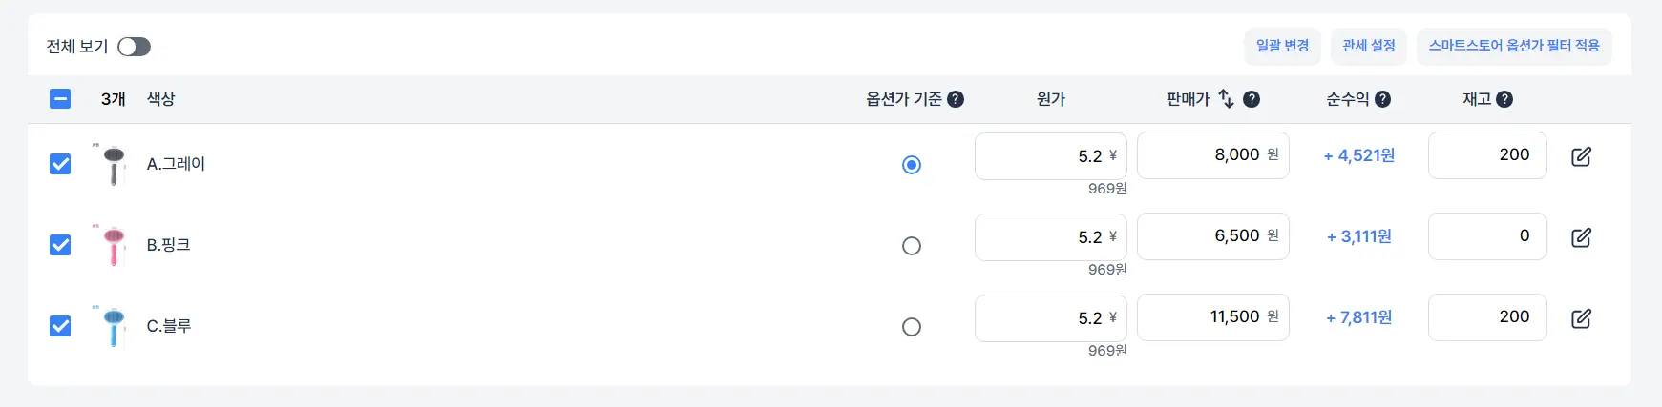Click help icon next to 옵션가 기준
Screen dimensions: 1662x407
[956, 99]
